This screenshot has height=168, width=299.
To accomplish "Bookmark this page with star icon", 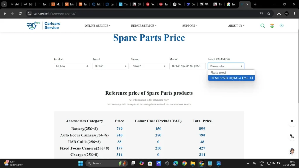I will tap(269, 13).
